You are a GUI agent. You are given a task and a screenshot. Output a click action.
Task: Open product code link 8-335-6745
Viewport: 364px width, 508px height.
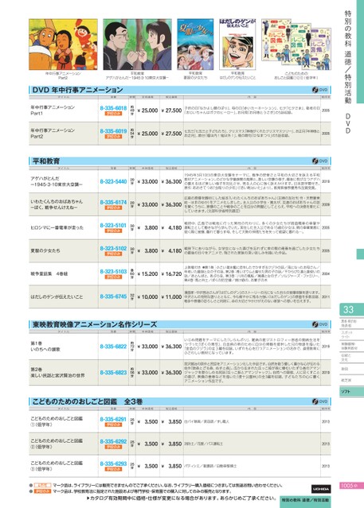pyautogui.click(x=113, y=297)
